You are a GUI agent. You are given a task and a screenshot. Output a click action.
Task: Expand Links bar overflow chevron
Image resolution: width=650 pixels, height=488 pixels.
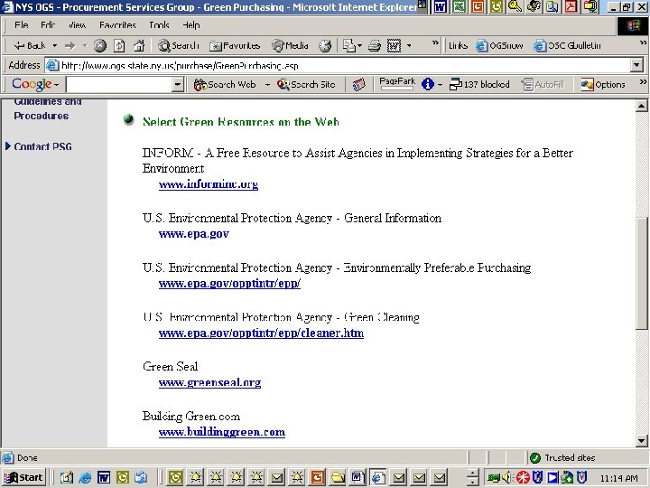(643, 42)
